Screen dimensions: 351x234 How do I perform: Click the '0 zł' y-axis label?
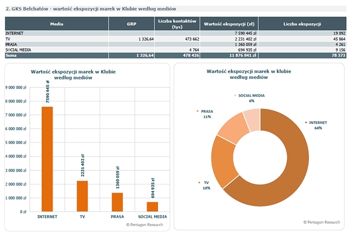pos(23,212)
